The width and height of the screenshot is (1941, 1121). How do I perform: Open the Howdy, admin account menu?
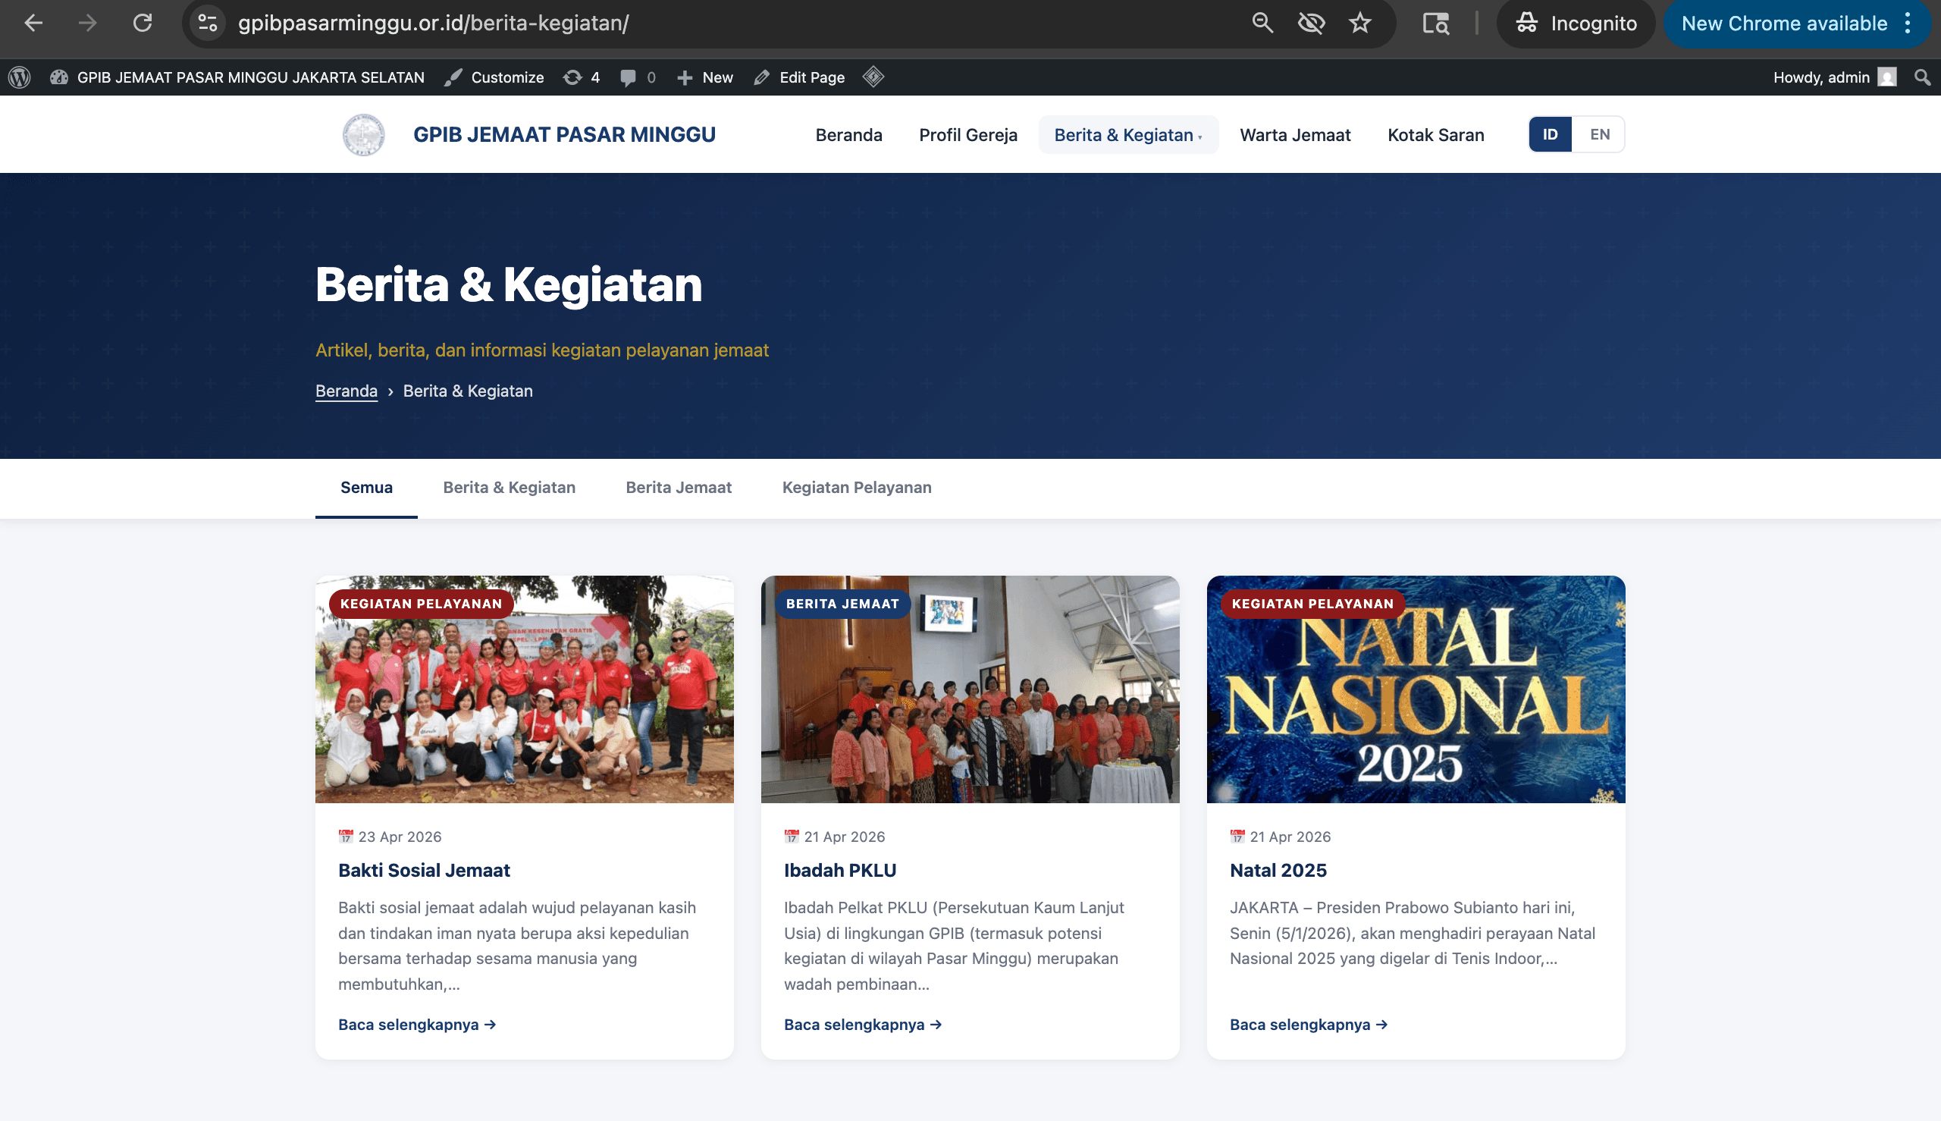(1834, 77)
